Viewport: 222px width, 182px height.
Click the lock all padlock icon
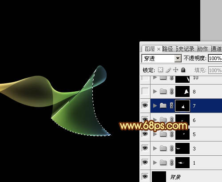tap(183, 70)
